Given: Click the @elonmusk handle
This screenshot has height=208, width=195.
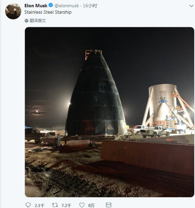Looking at the screenshot, I should (67, 6).
